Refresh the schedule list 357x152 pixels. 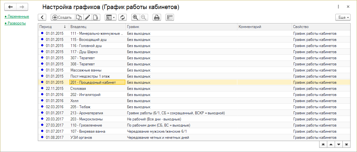click(123, 17)
